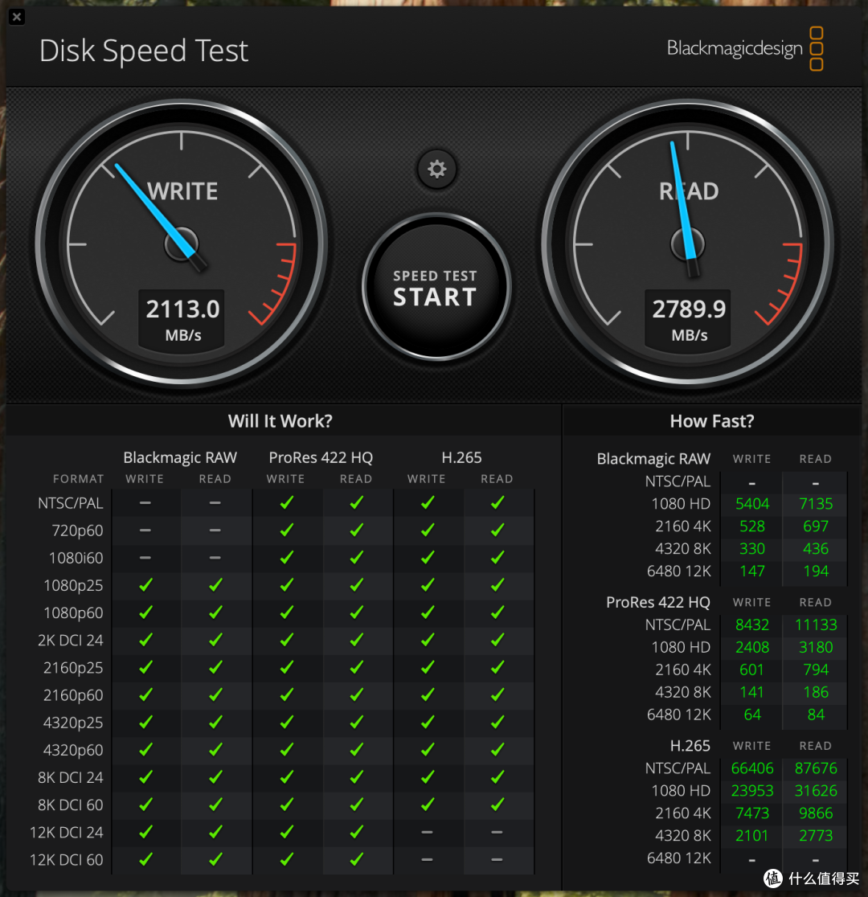Click the 12K DCI 24 format row label
The image size is (868, 897).
pyautogui.click(x=67, y=833)
